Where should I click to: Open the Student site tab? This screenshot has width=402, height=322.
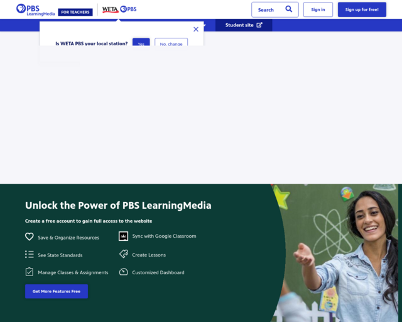244,25
